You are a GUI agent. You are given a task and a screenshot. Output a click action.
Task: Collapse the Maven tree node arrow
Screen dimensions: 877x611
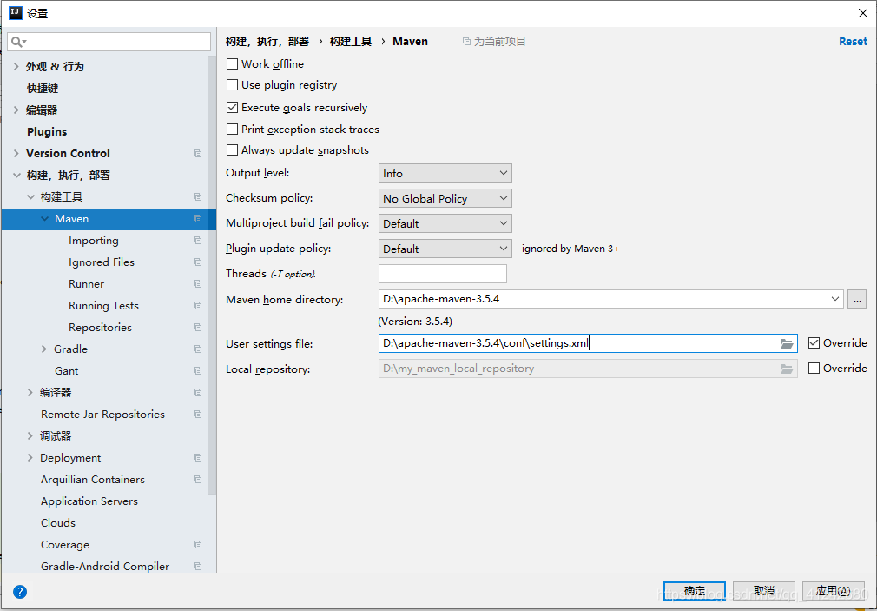(45, 219)
